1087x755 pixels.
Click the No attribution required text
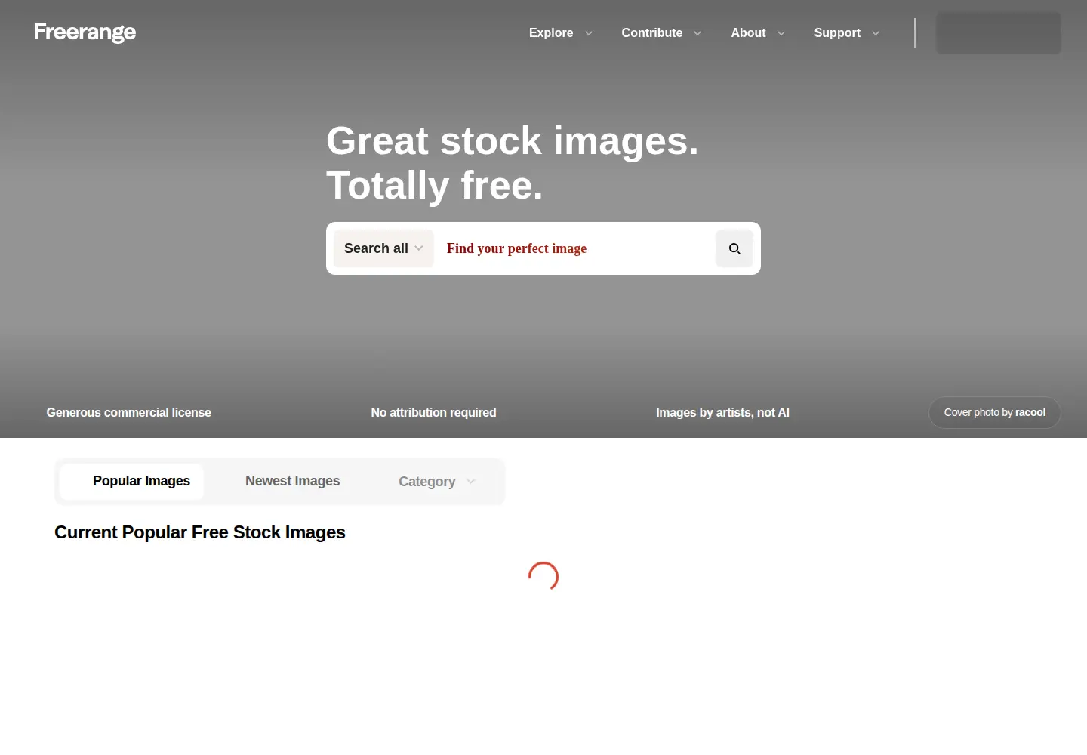coord(433,413)
